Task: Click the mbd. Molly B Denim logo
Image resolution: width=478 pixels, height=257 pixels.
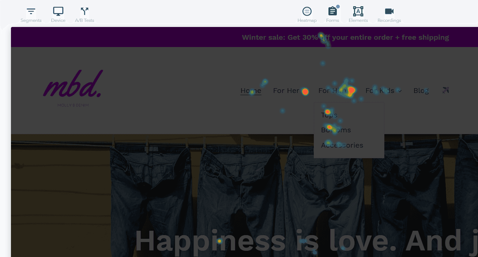Action: pyautogui.click(x=72, y=88)
